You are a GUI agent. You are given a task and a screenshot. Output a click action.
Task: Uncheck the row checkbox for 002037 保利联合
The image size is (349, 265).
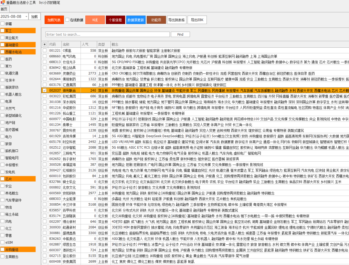[x=44, y=90]
